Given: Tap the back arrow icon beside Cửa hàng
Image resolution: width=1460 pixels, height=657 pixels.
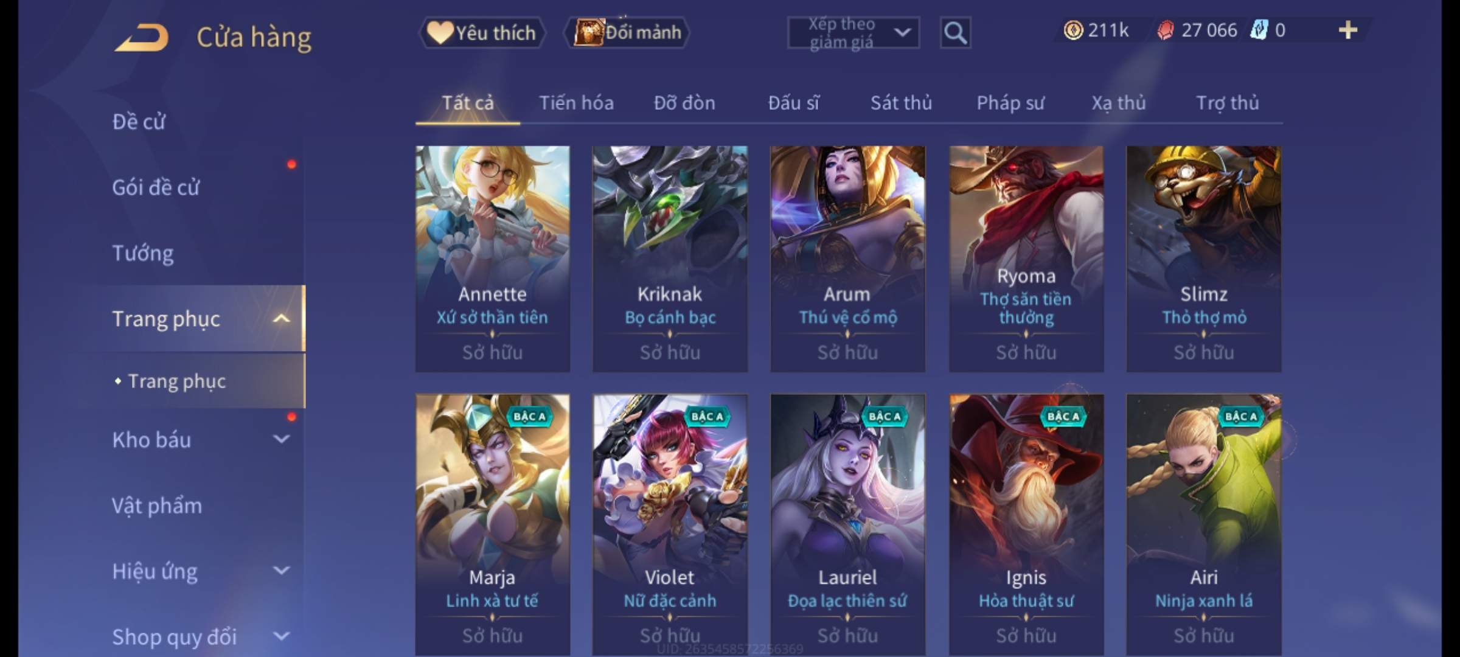Looking at the screenshot, I should point(141,37).
